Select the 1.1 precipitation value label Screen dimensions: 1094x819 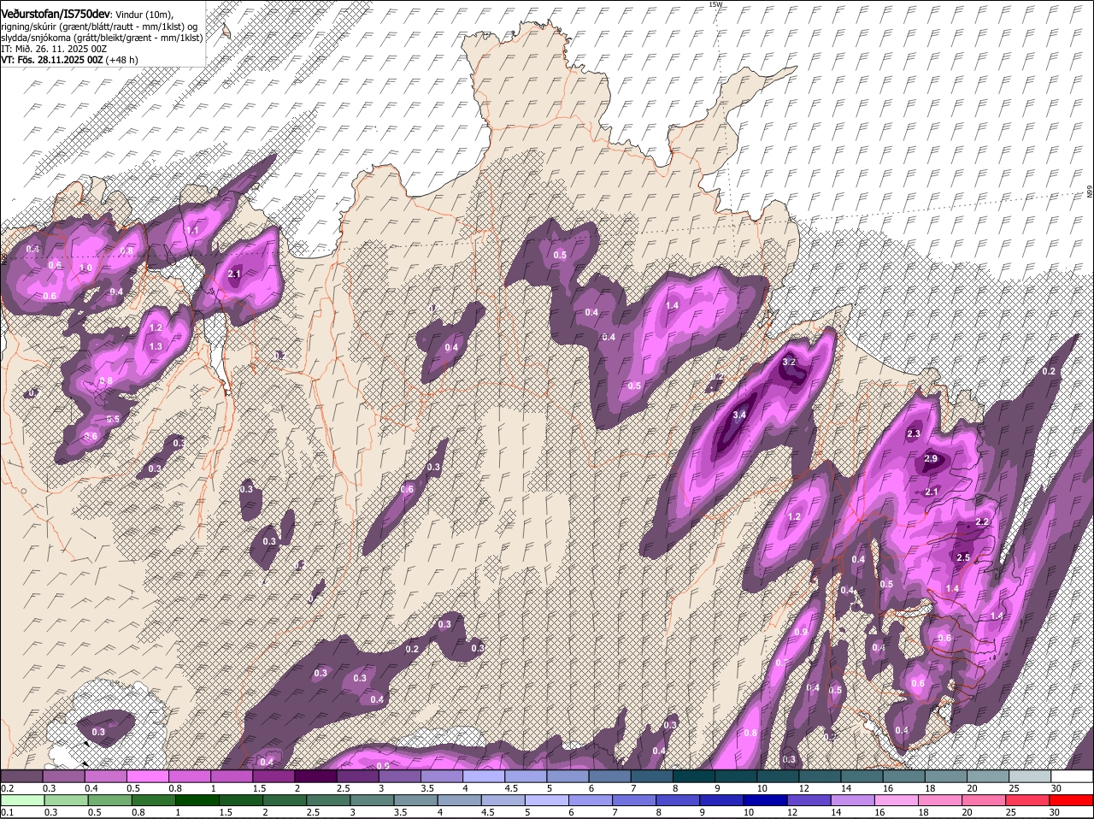point(192,231)
